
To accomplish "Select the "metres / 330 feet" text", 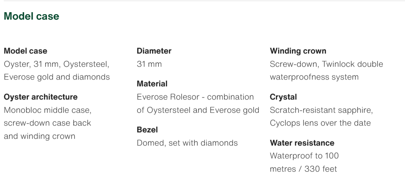I will pyautogui.click(x=303, y=169).
